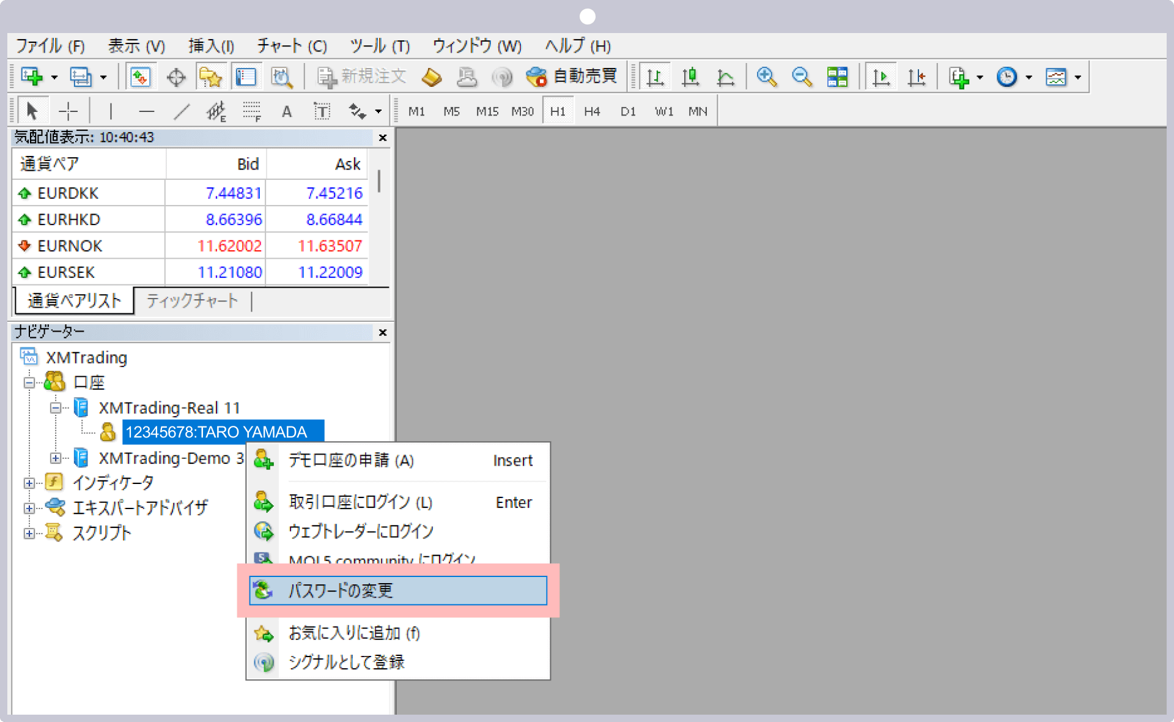Expand the エキスパートアドバイザ tree node
Image resolution: width=1174 pixels, height=722 pixels.
tap(29, 508)
